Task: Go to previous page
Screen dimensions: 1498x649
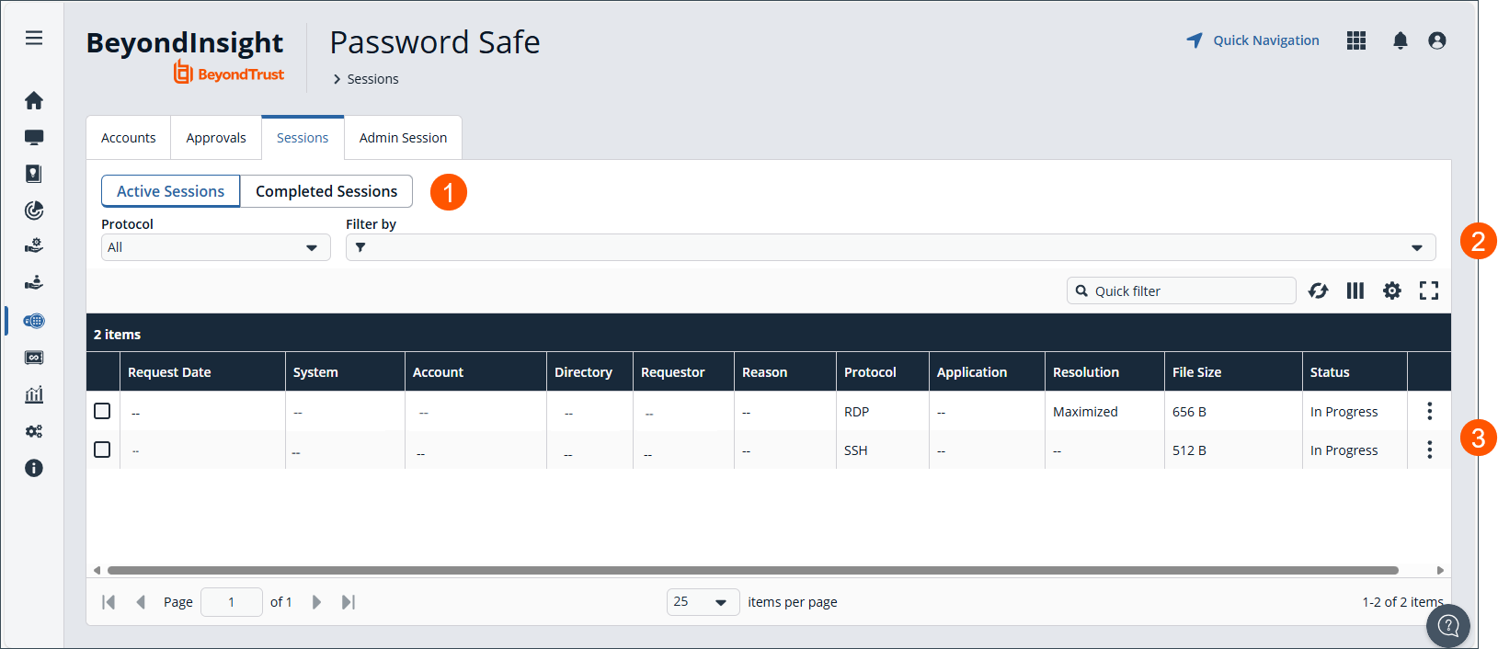Action: tap(141, 602)
